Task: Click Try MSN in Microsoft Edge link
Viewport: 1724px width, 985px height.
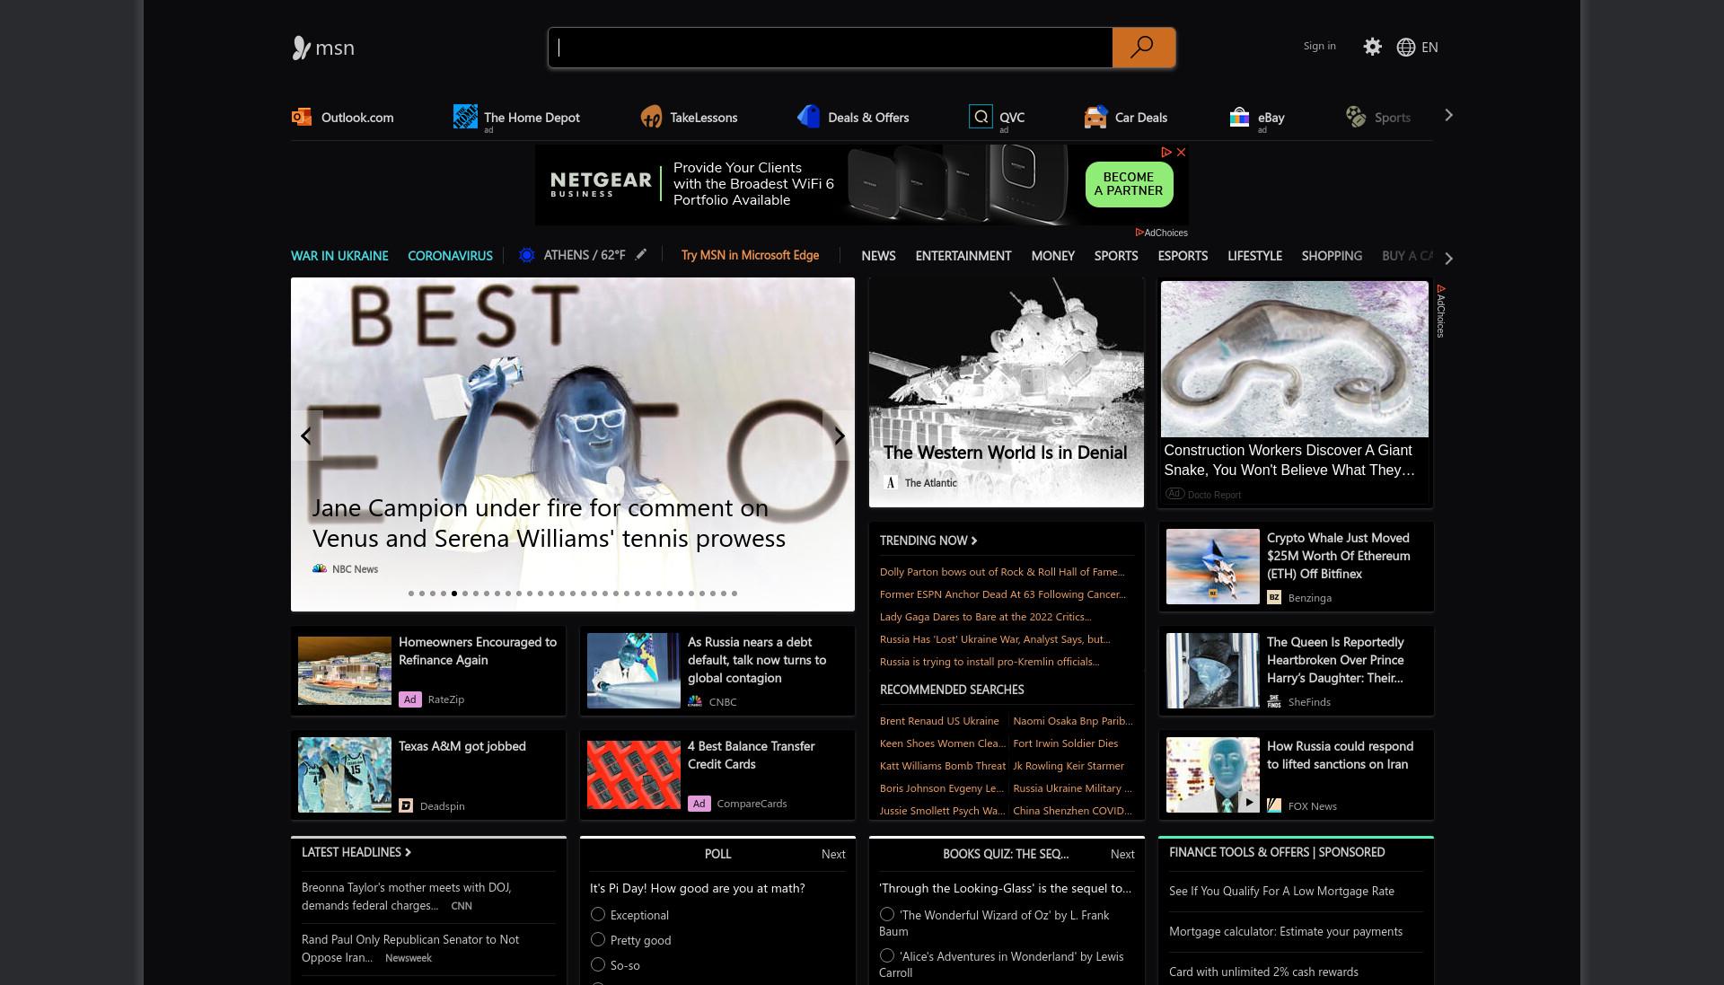Action: (750, 255)
